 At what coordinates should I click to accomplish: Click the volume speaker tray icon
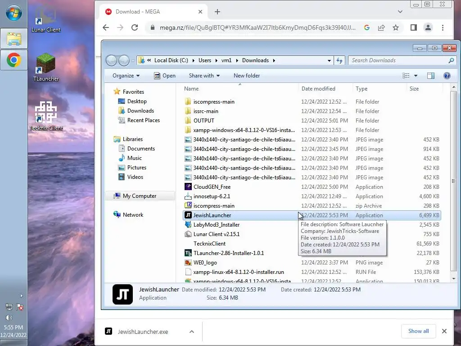point(9,318)
